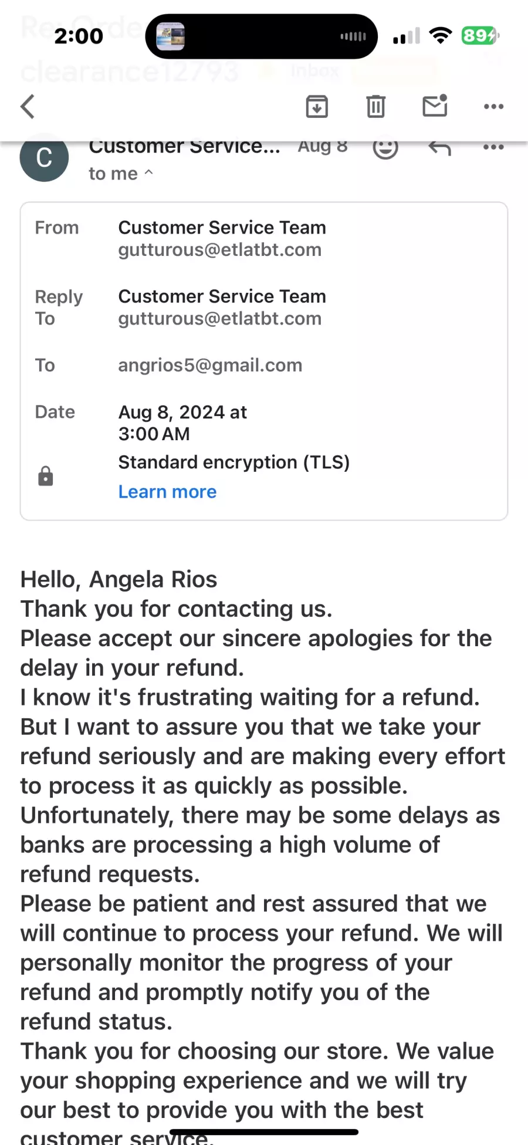Screen dimensions: 528x1145
Task: Reply using the curved arrow icon
Action: click(439, 147)
